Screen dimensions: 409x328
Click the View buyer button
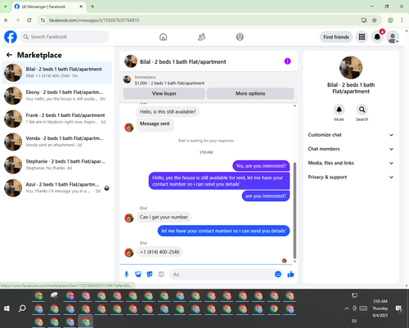pos(164,93)
